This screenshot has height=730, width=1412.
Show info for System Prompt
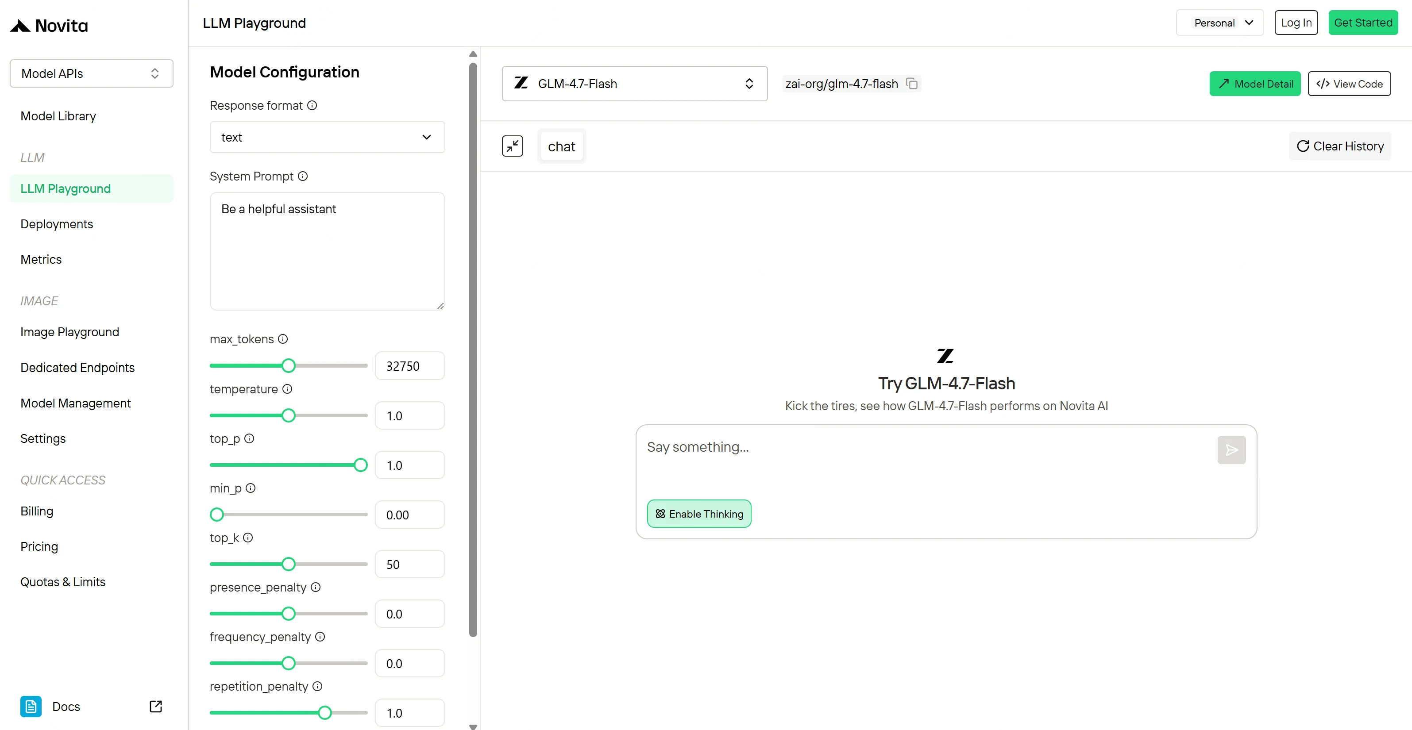[303, 176]
